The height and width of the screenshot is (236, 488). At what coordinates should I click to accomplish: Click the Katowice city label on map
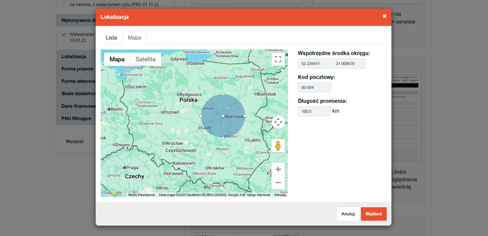click(x=182, y=163)
